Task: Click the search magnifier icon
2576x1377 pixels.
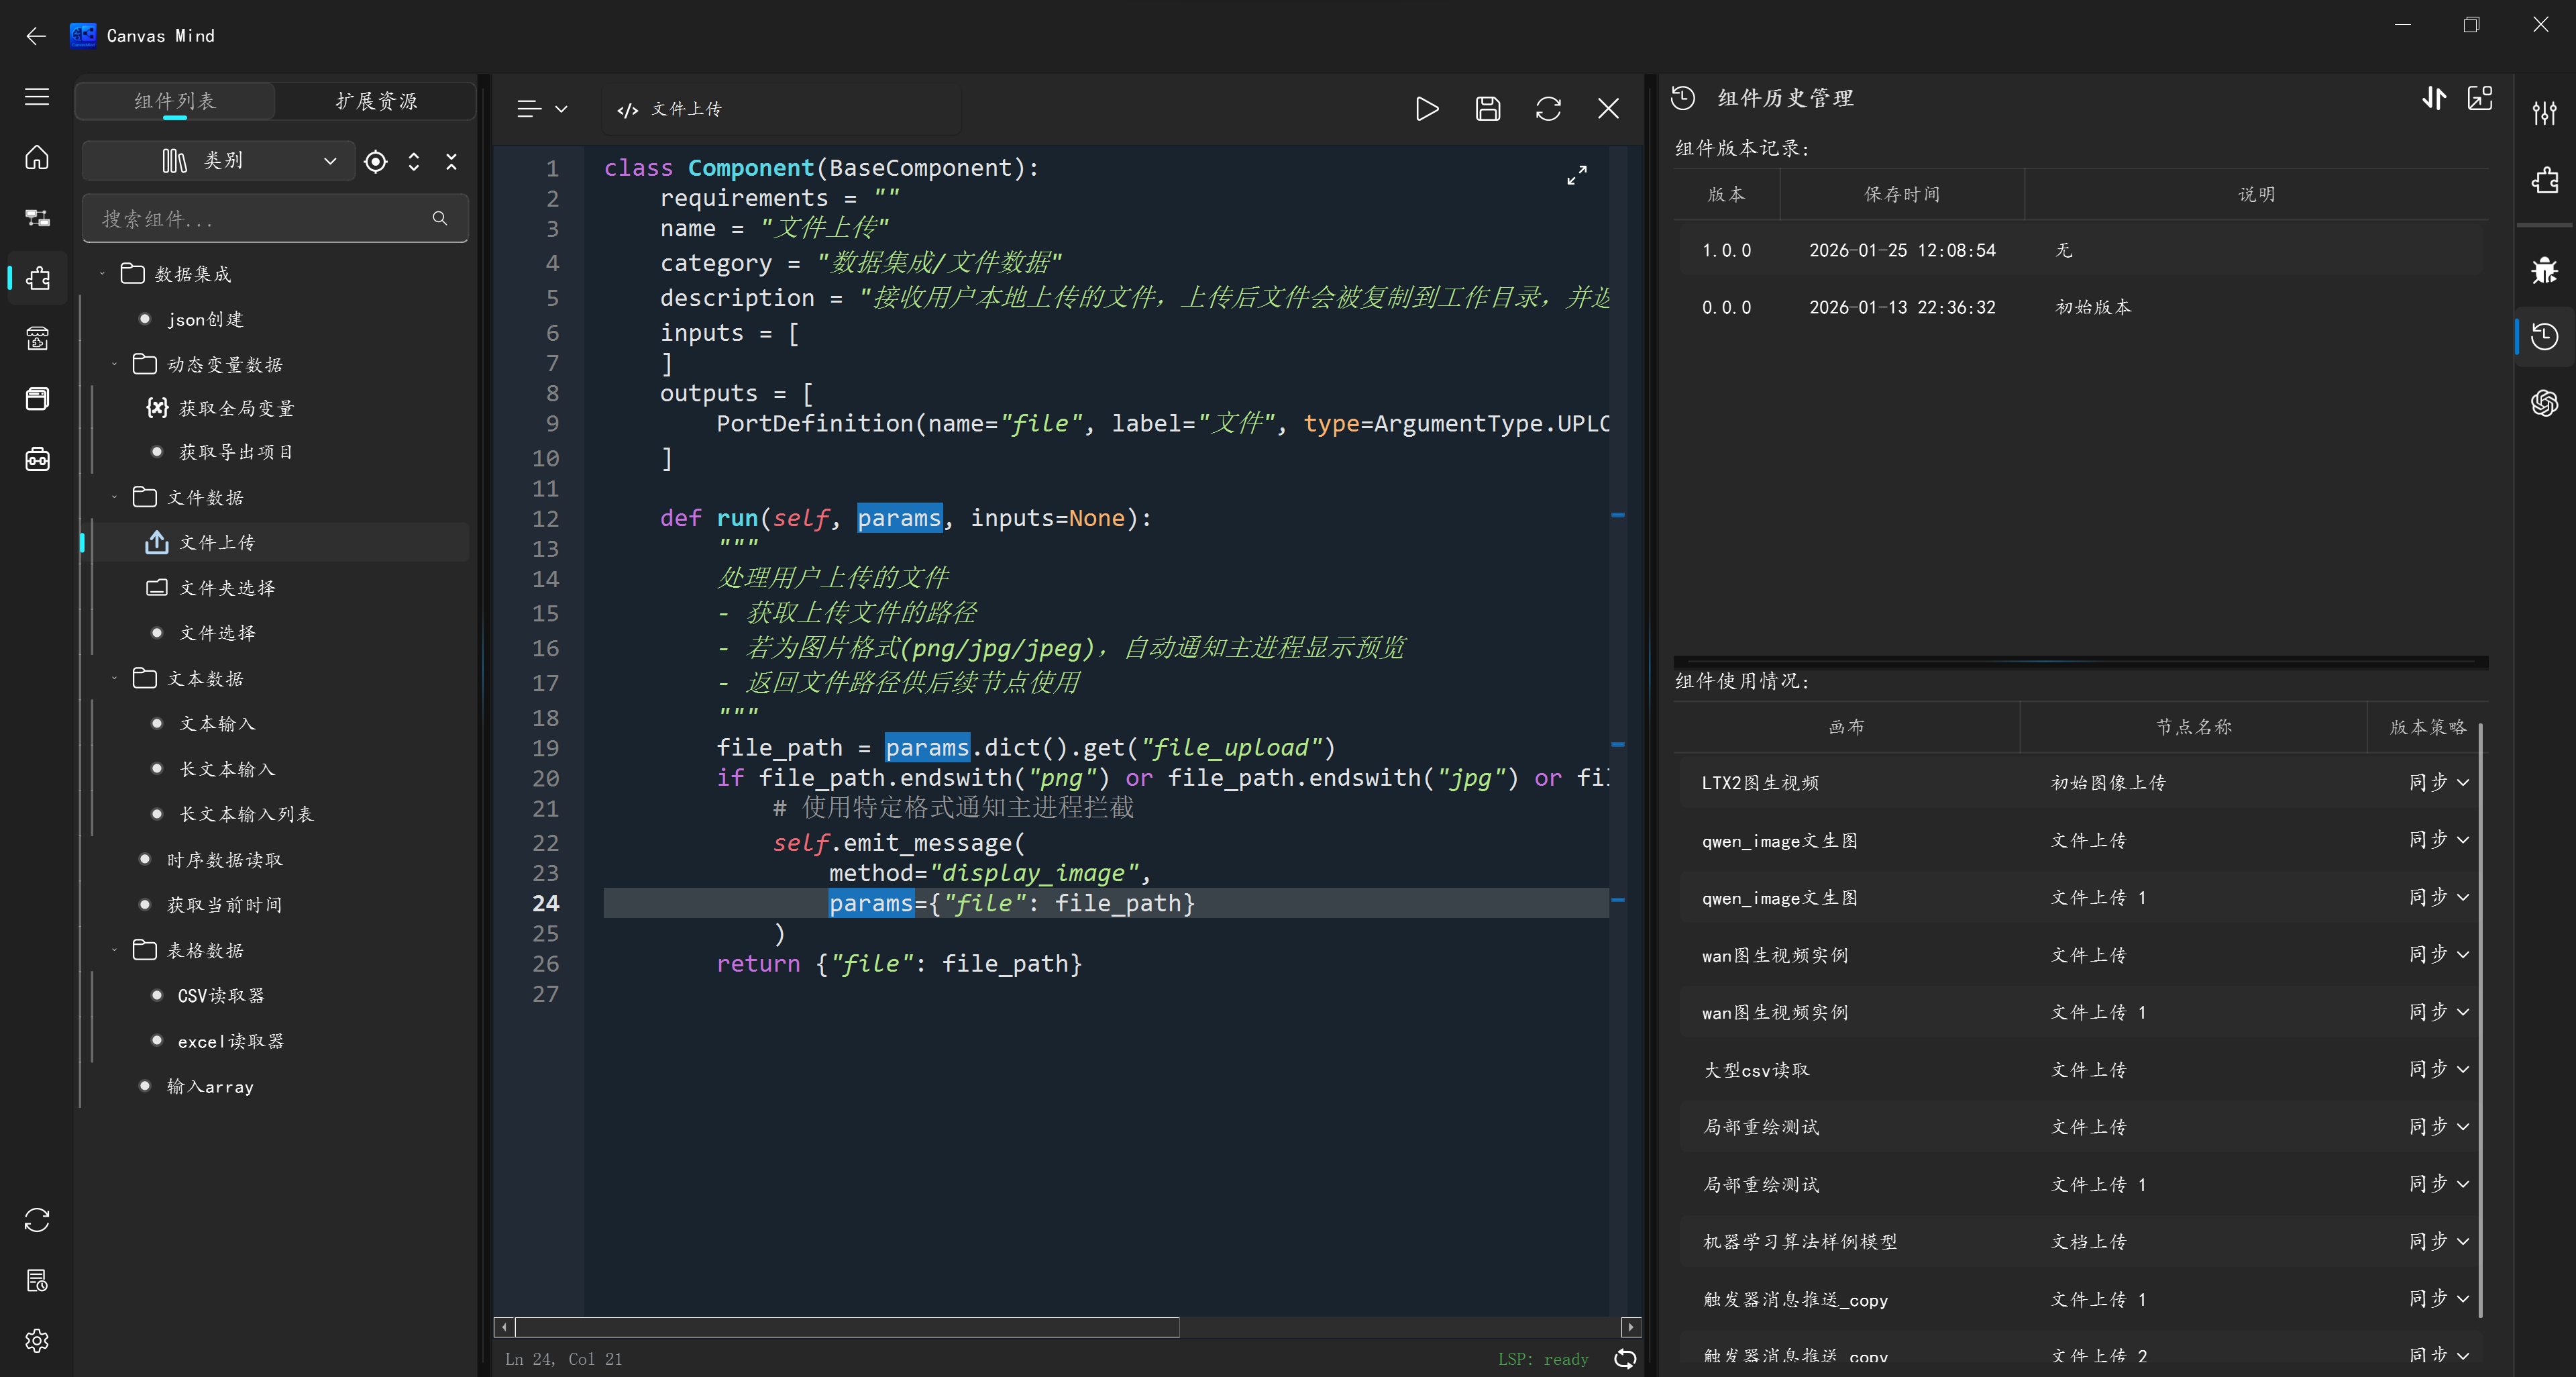Action: point(439,218)
